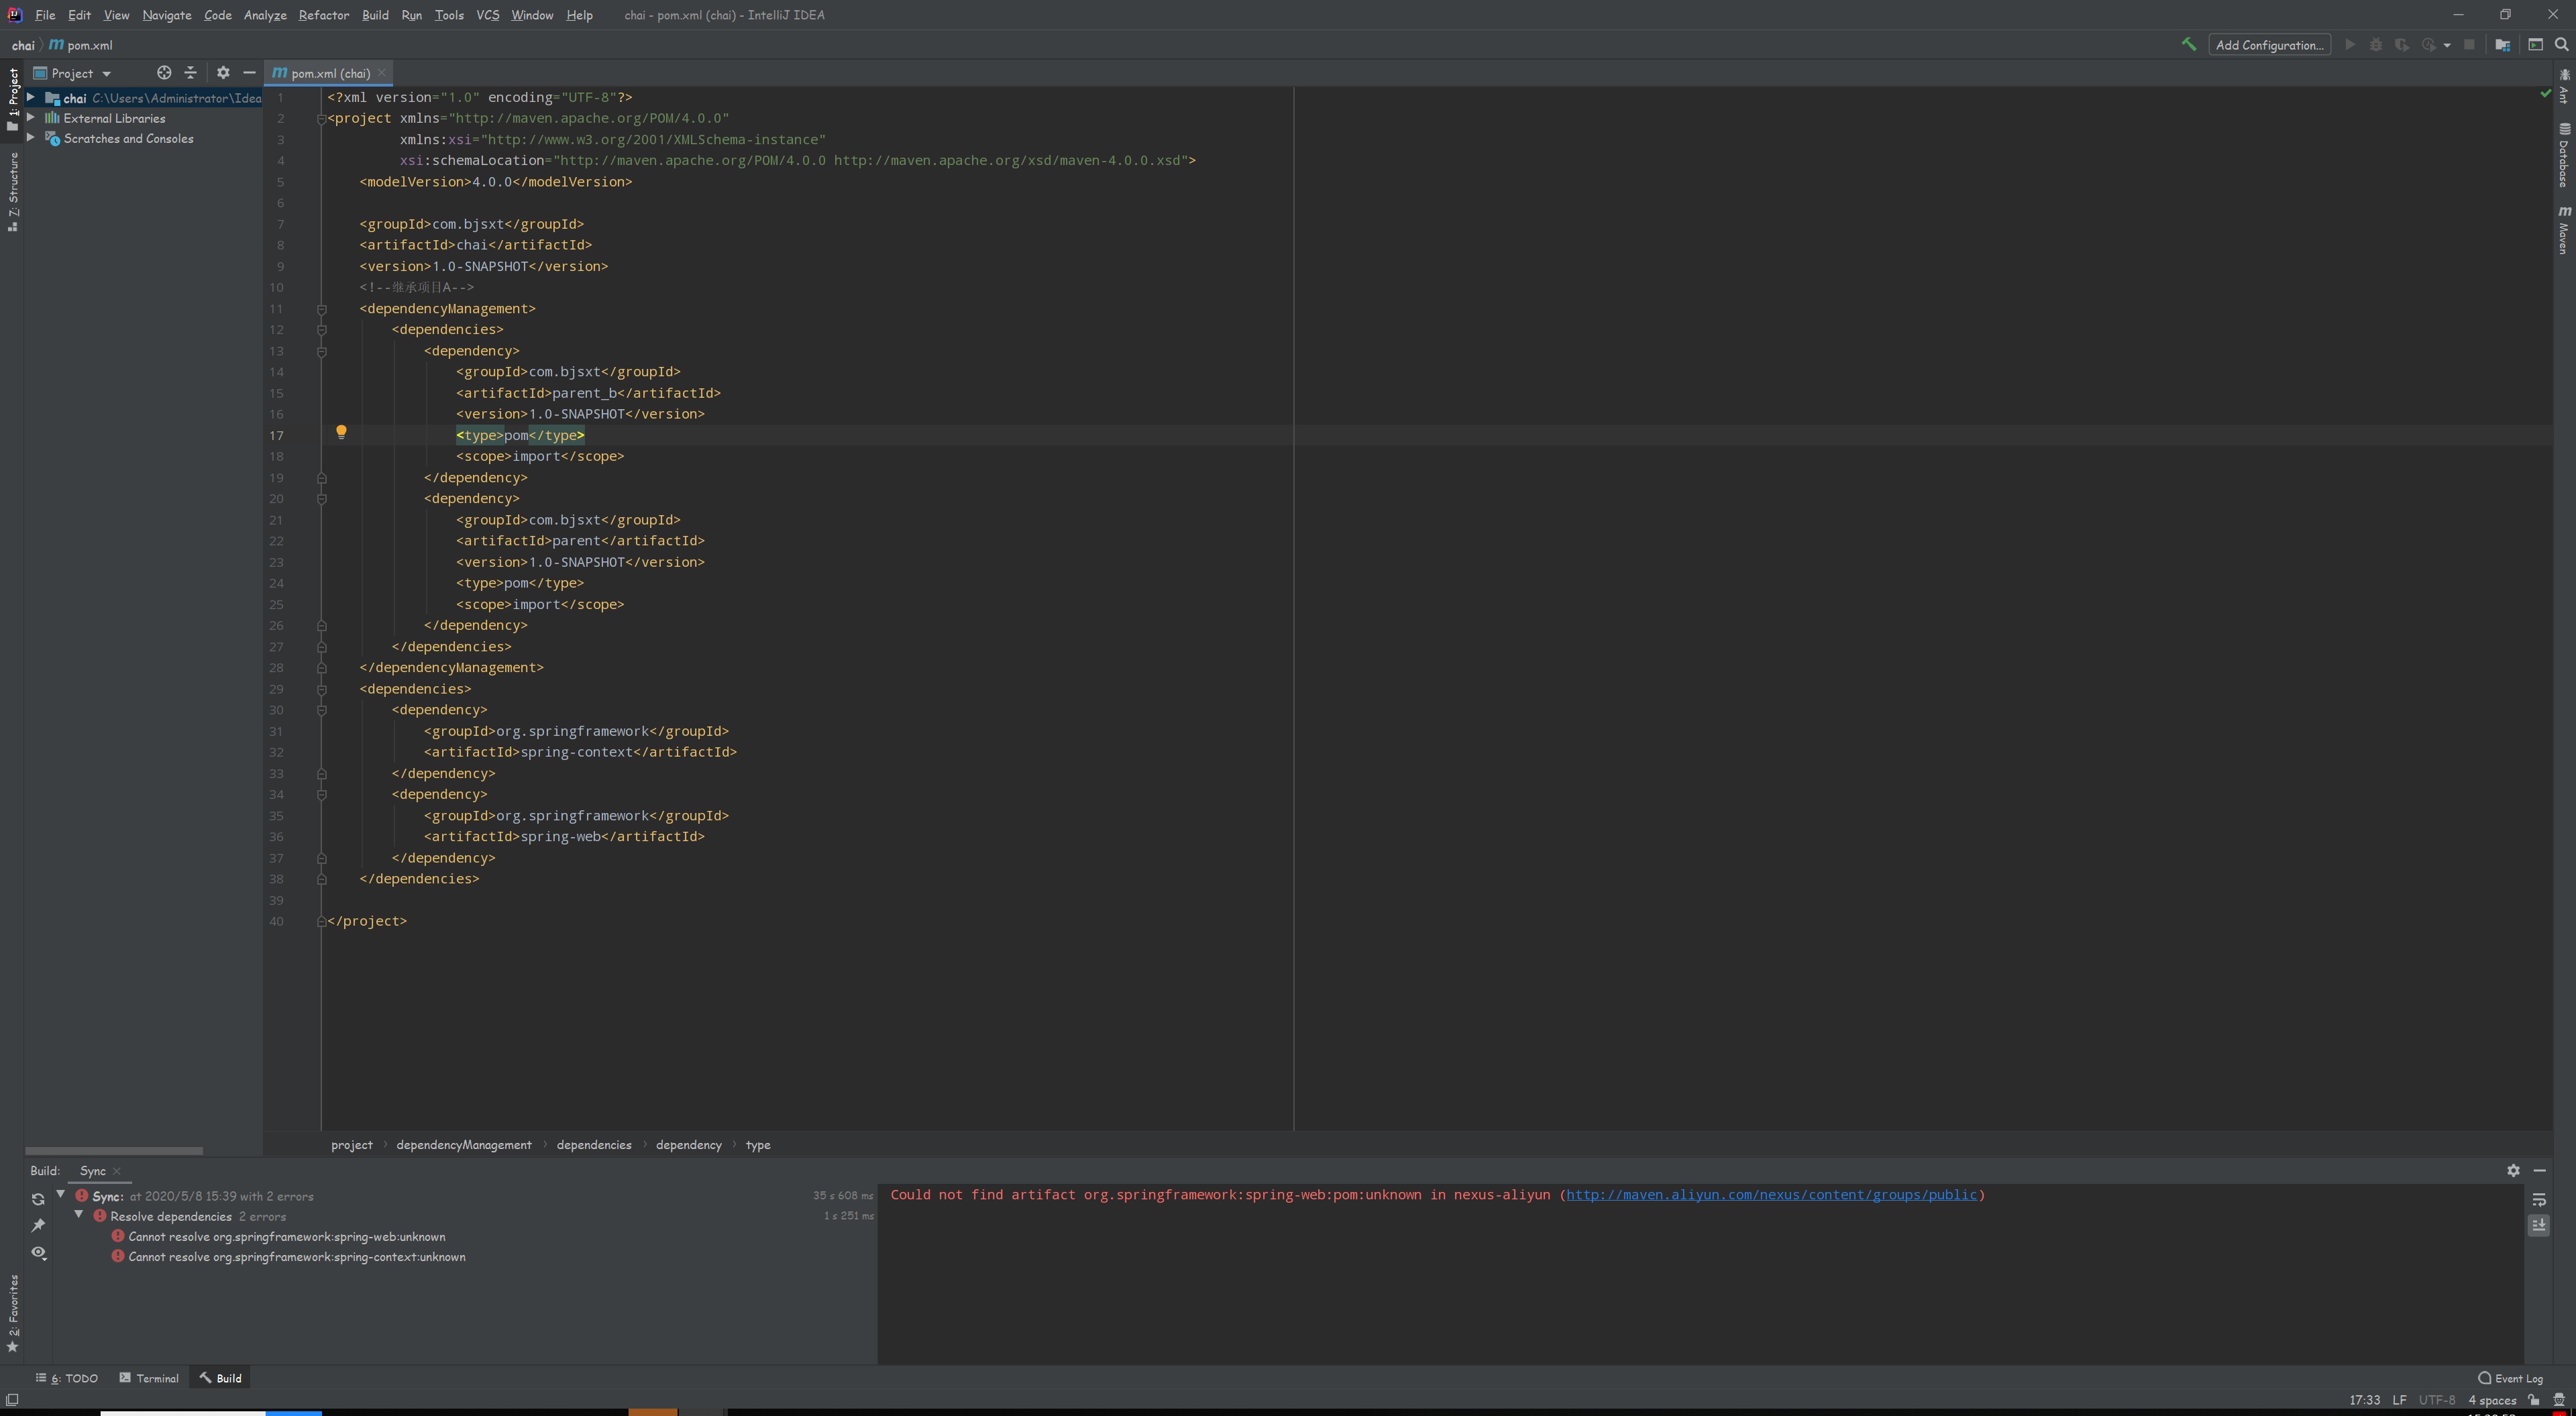Switch to the TODO tab
This screenshot has width=2576, height=1416.
pos(67,1378)
